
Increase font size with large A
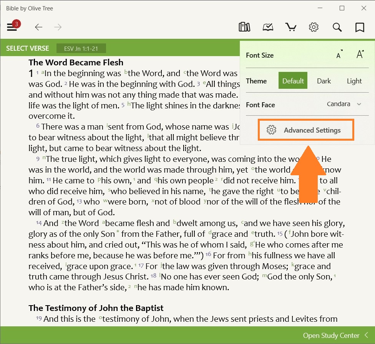point(360,55)
